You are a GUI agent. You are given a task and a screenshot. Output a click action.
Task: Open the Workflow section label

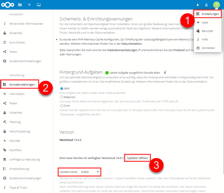(x=15, y=150)
